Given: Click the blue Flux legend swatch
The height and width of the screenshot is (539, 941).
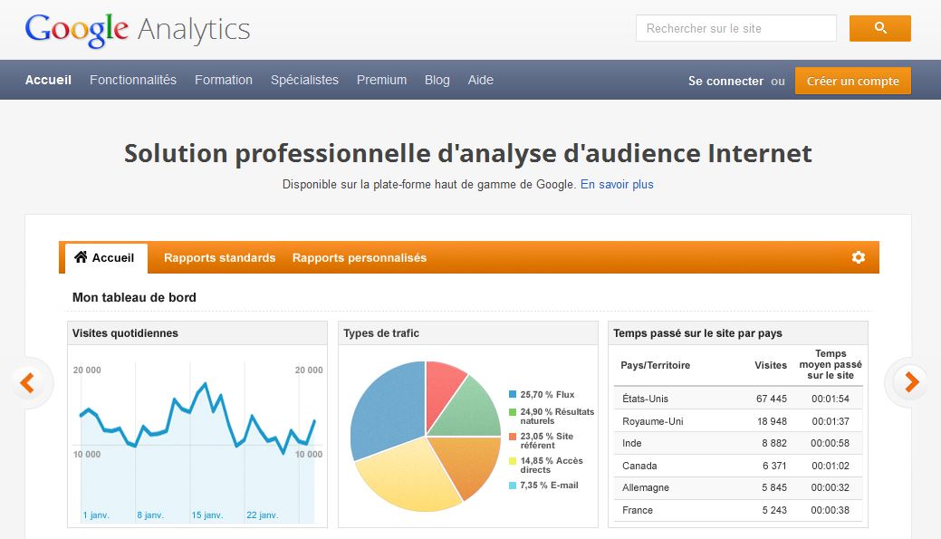Looking at the screenshot, I should click(x=513, y=394).
